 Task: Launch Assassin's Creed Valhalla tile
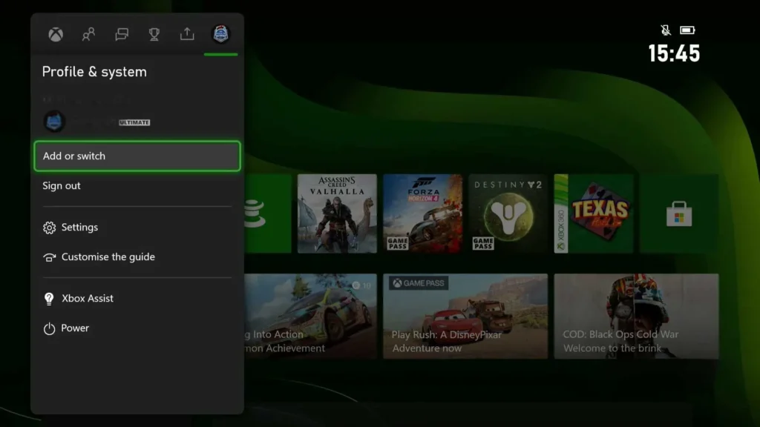point(337,213)
